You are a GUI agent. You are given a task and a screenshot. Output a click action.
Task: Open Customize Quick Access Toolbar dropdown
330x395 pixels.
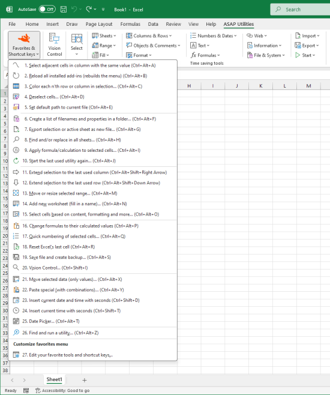[x=103, y=10]
